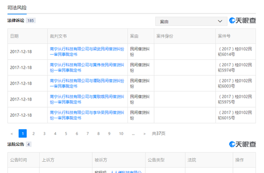Open the 黄伟俊 lending dispute ruling link
Screen dimensions: 264x173
pyautogui.click(x=87, y=67)
